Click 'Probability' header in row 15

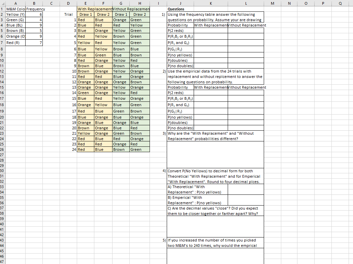(180, 87)
